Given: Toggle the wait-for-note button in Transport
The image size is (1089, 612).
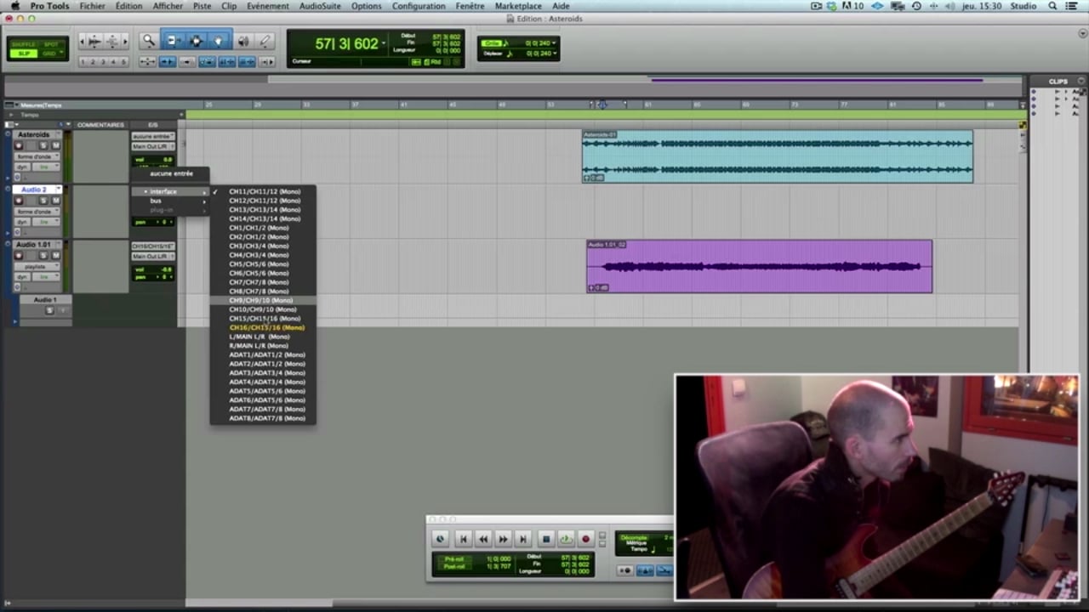Looking at the screenshot, I should tap(624, 570).
